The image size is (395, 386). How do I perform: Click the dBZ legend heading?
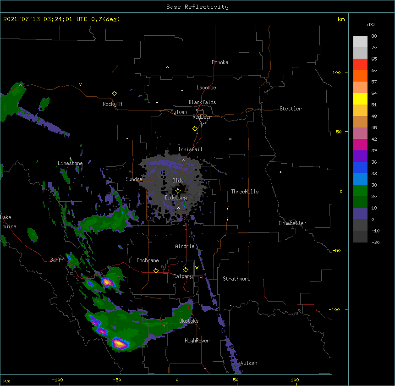pos(371,24)
